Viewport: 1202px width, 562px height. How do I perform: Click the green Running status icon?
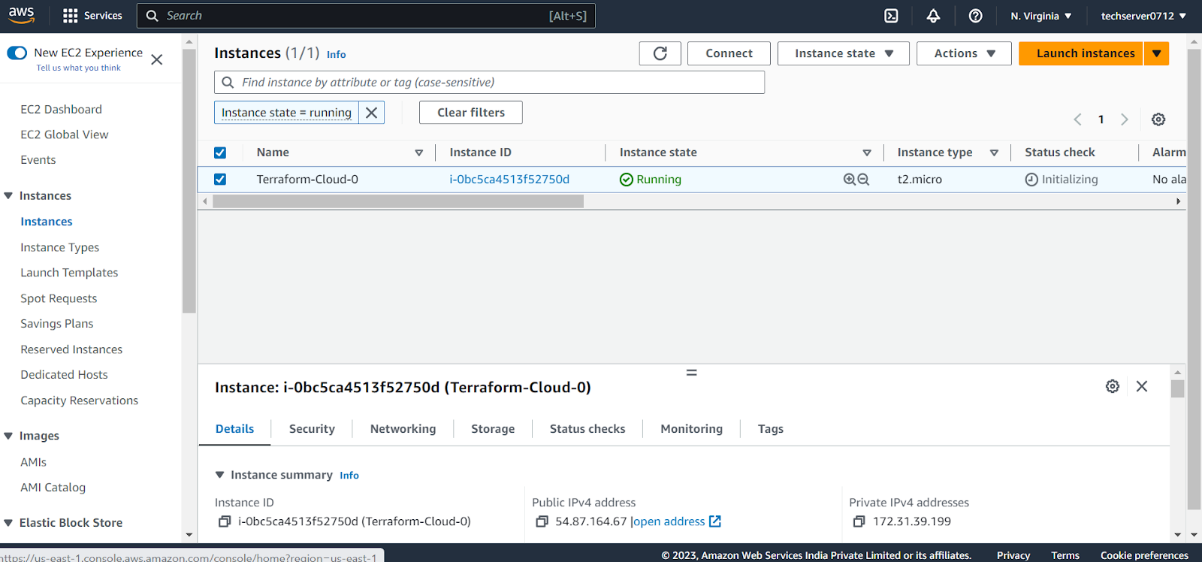click(x=626, y=180)
